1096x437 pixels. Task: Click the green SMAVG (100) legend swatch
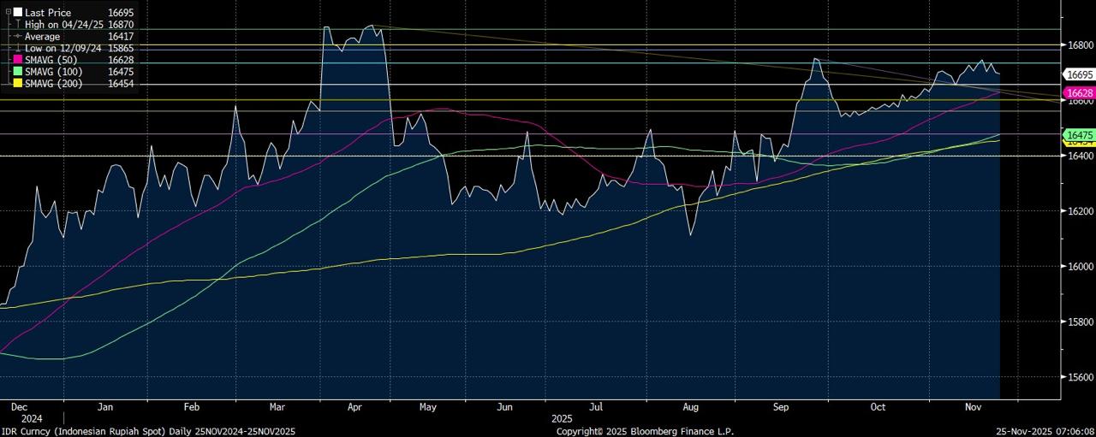point(18,73)
